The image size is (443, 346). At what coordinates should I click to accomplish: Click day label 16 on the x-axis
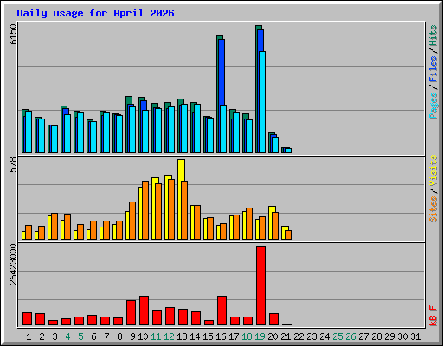coord(221,336)
